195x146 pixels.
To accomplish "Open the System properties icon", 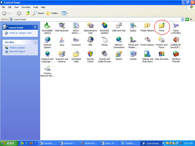I will pos(133,56).
